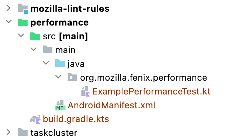Collapse the performance module node
The image size is (229, 140).
[x=9, y=23]
